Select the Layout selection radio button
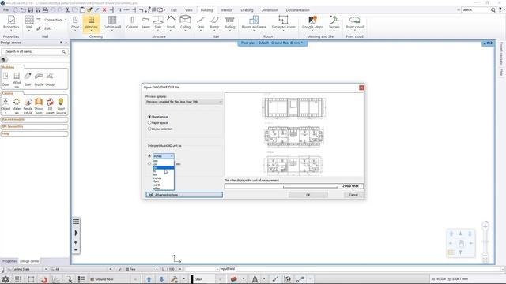The height and width of the screenshot is (284, 506). point(149,129)
